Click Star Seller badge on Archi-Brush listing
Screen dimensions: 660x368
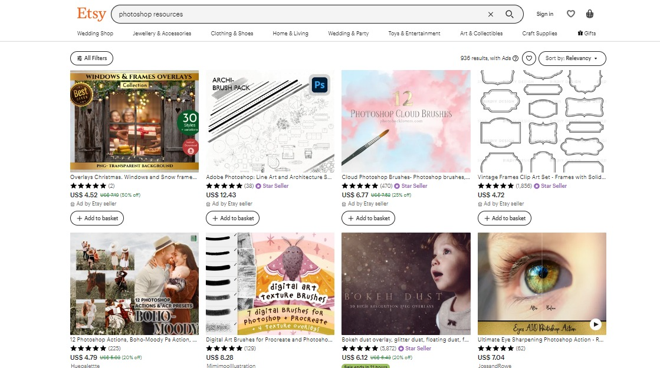[x=272, y=185]
